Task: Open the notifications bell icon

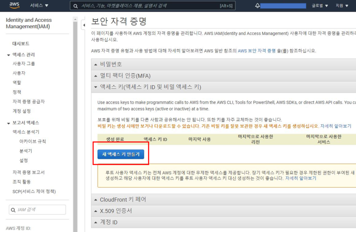Action: point(257,6)
